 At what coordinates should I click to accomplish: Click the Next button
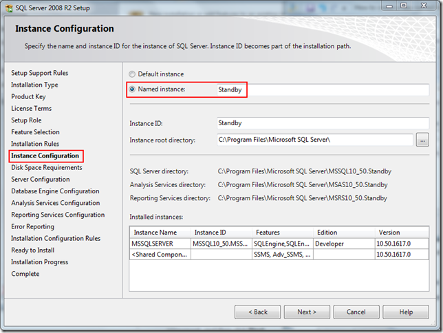[307, 312]
